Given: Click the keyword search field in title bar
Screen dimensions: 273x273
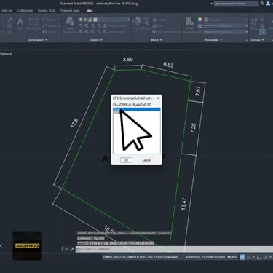Looking at the screenshot, I should [236, 4].
